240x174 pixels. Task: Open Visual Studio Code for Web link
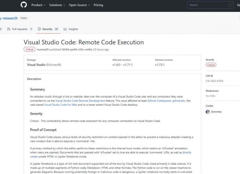(x=61, y=105)
